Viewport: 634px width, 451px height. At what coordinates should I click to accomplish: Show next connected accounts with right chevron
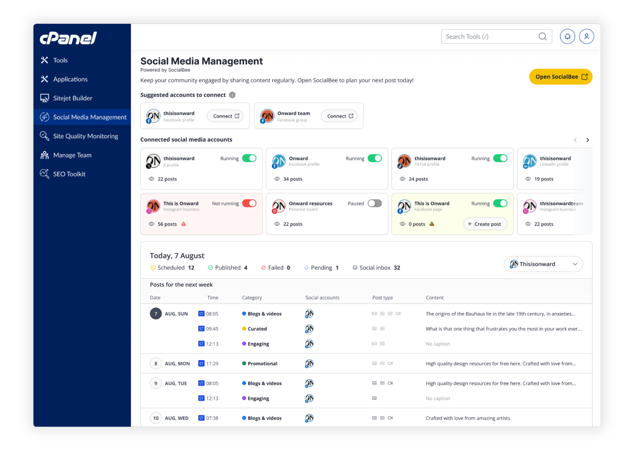[588, 140]
